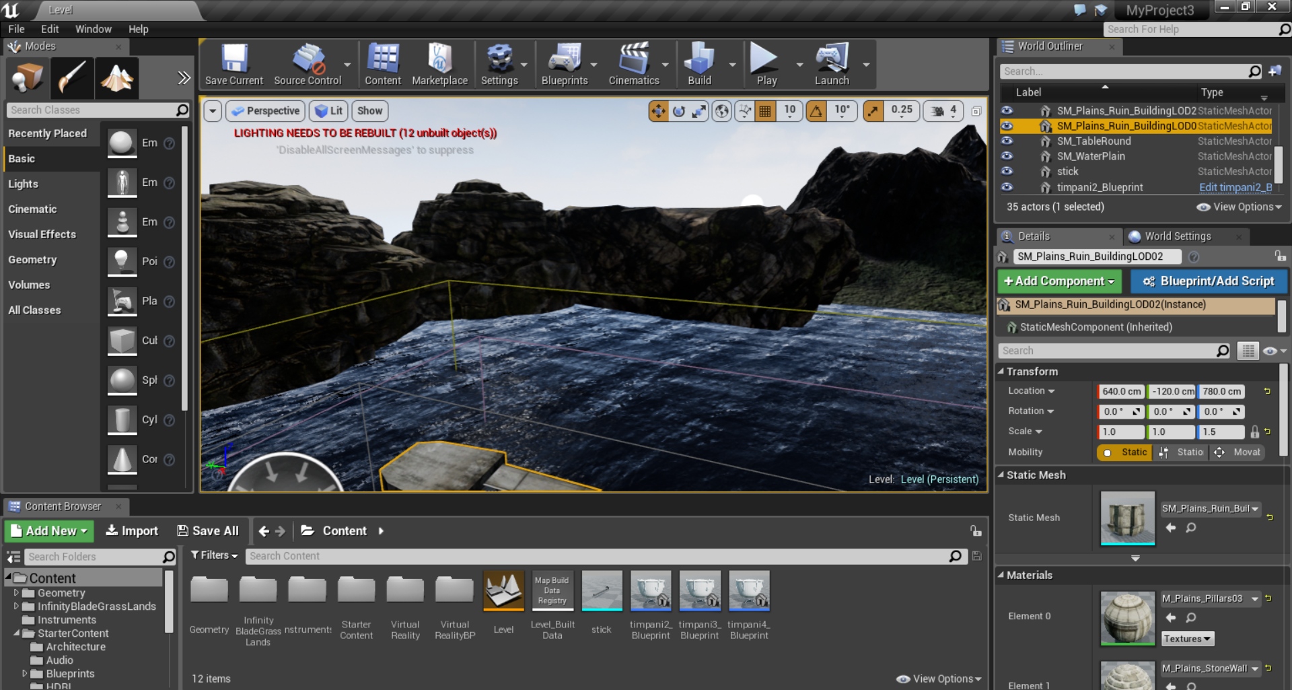Click the Build lighting icon
This screenshot has width=1292, height=690.
point(699,65)
